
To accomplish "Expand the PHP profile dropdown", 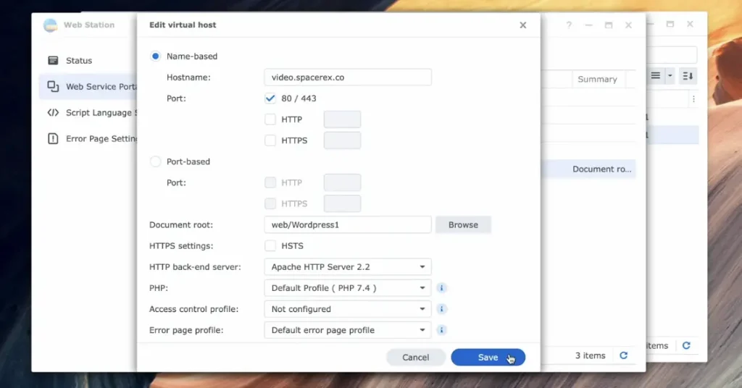I will [348, 288].
